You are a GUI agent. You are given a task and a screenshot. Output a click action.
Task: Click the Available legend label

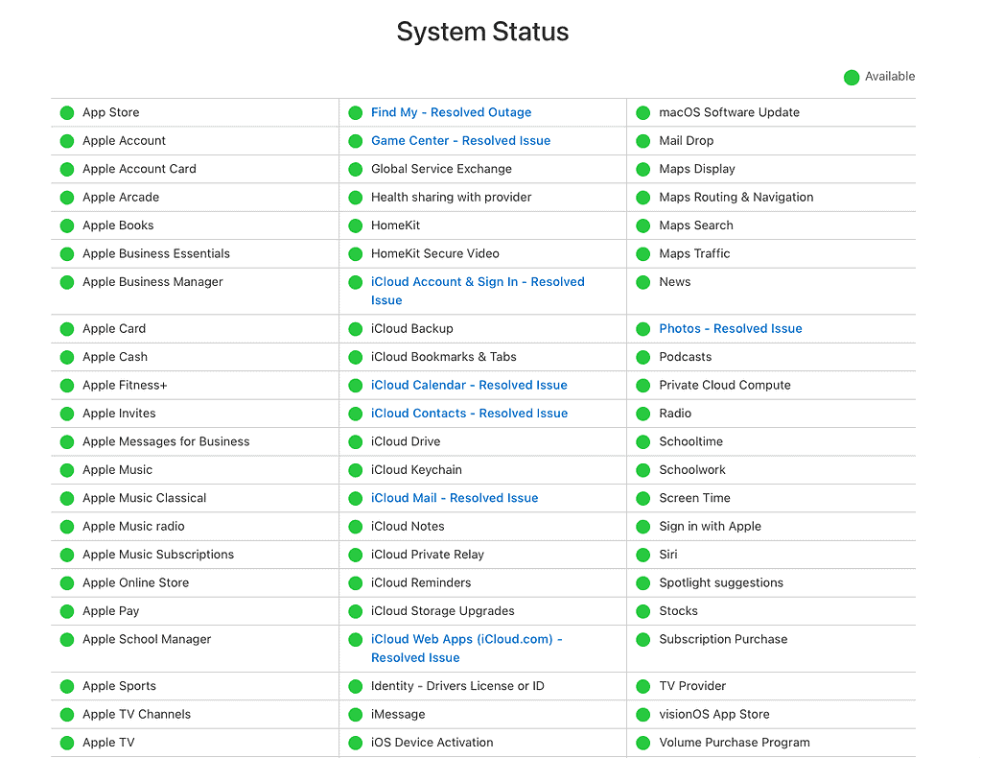890,77
